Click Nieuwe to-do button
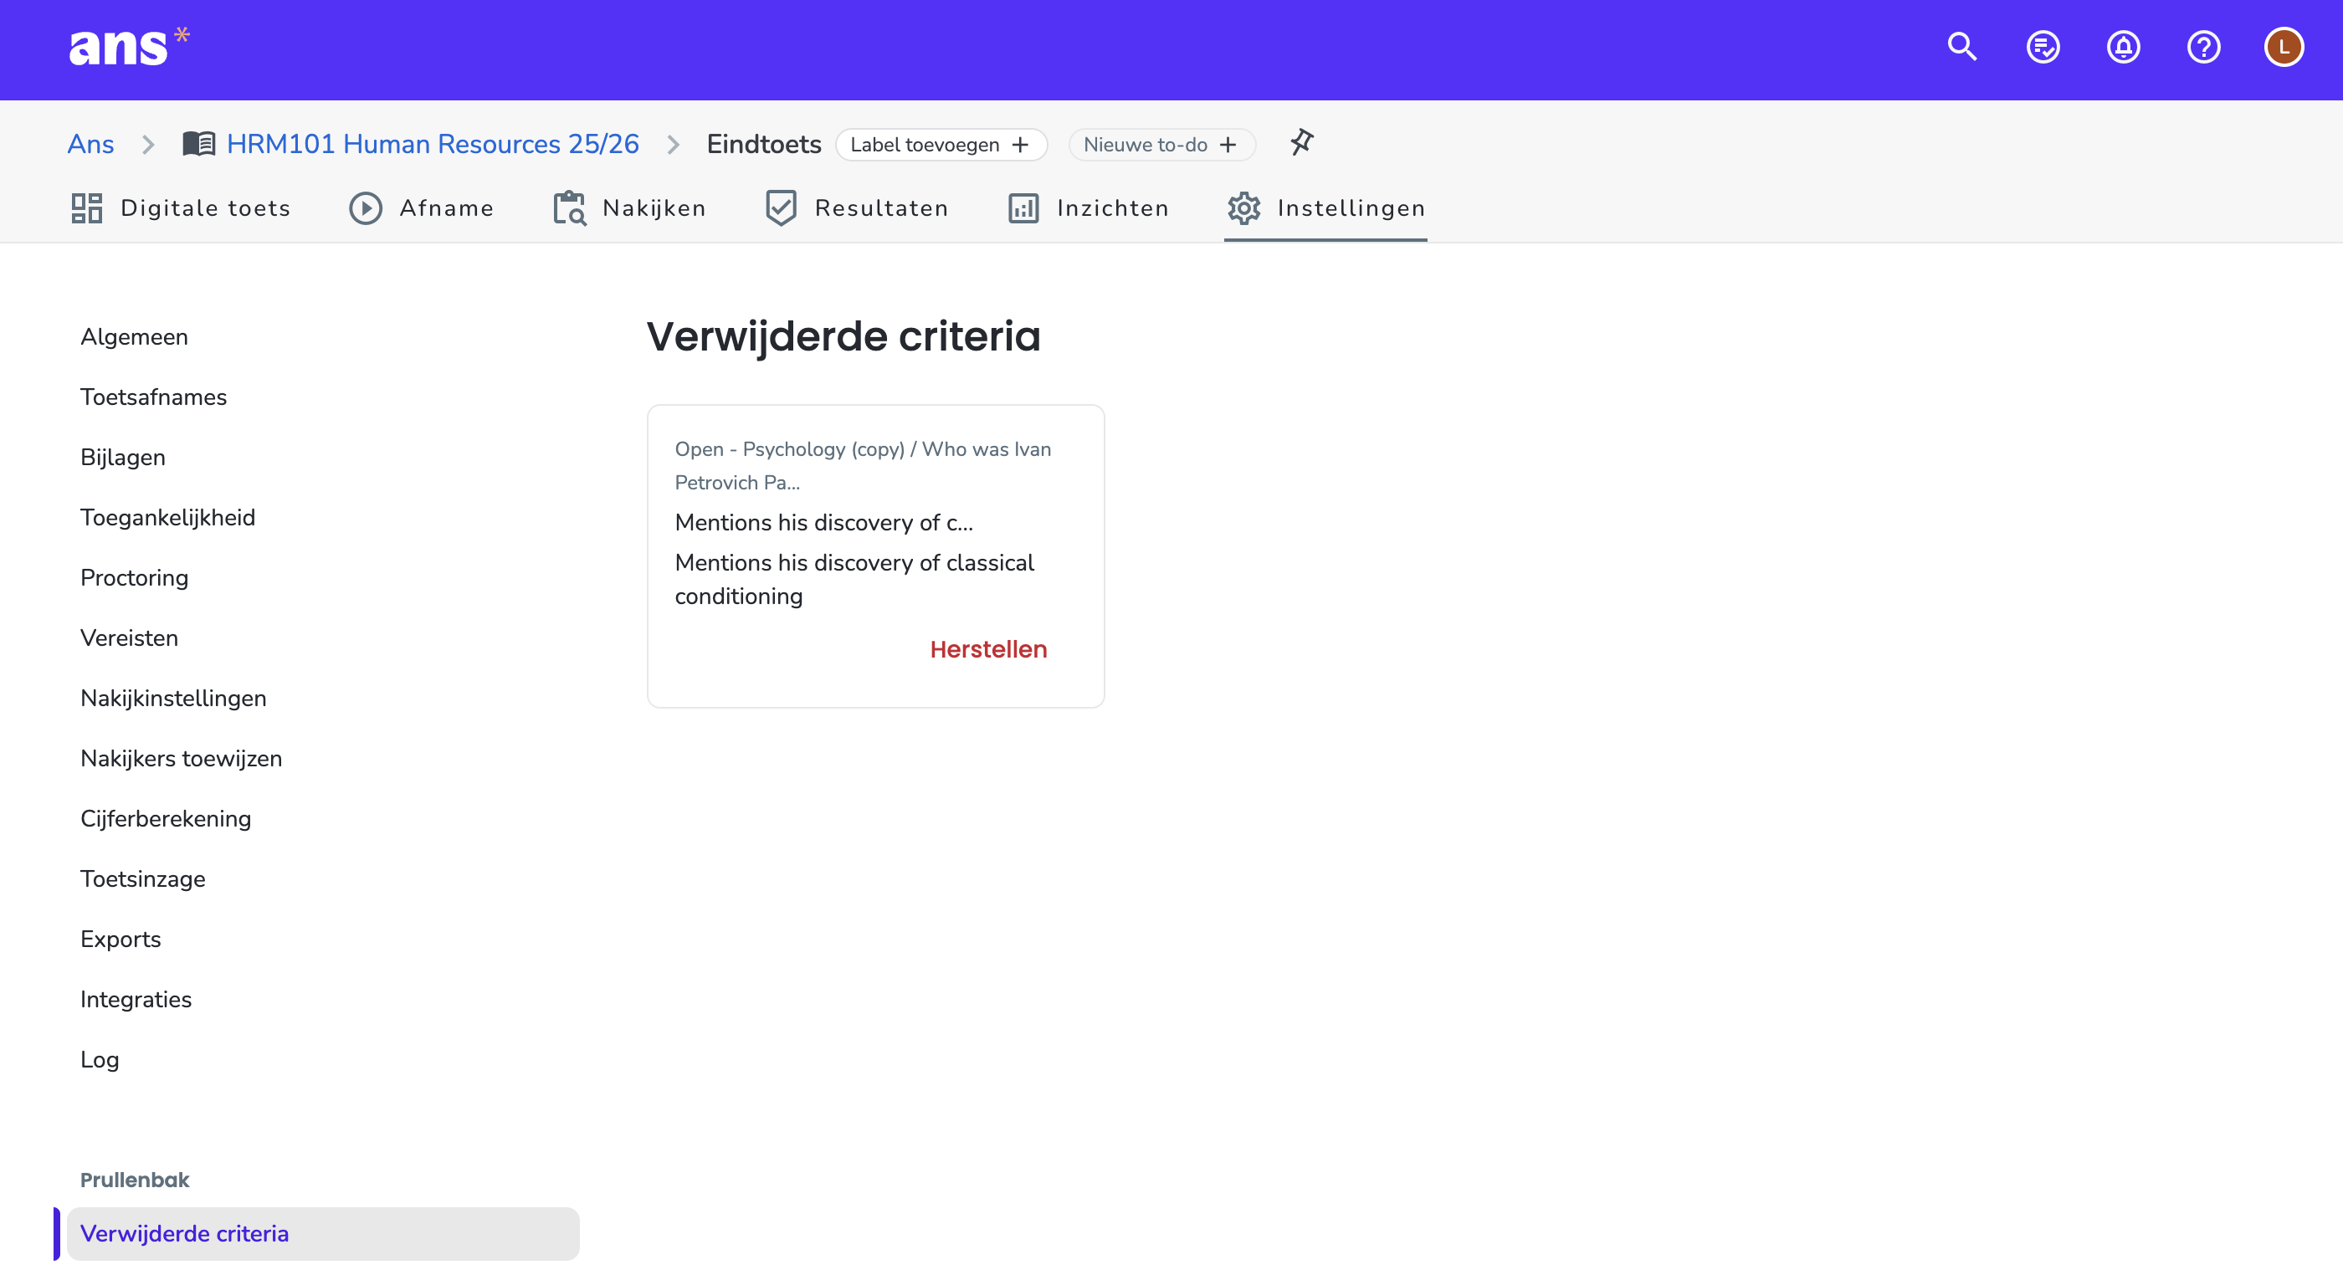The width and height of the screenshot is (2343, 1275). 1161,145
